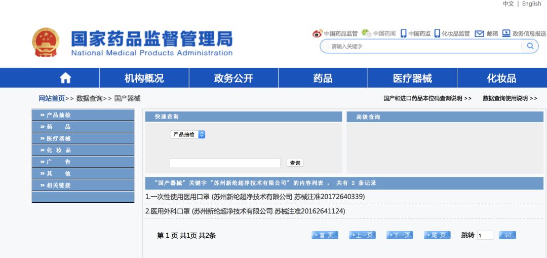Screen dimensions: 547x258
Task: Expand the 产品抽检 sidebar item
Action: coord(83,115)
